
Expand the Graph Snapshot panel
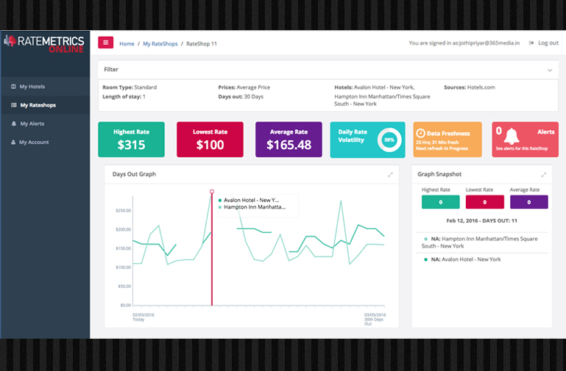click(544, 175)
